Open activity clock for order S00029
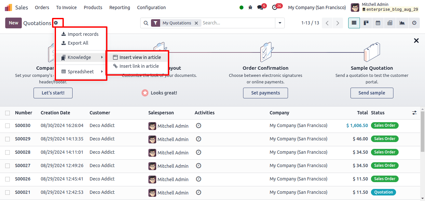 [x=199, y=139]
